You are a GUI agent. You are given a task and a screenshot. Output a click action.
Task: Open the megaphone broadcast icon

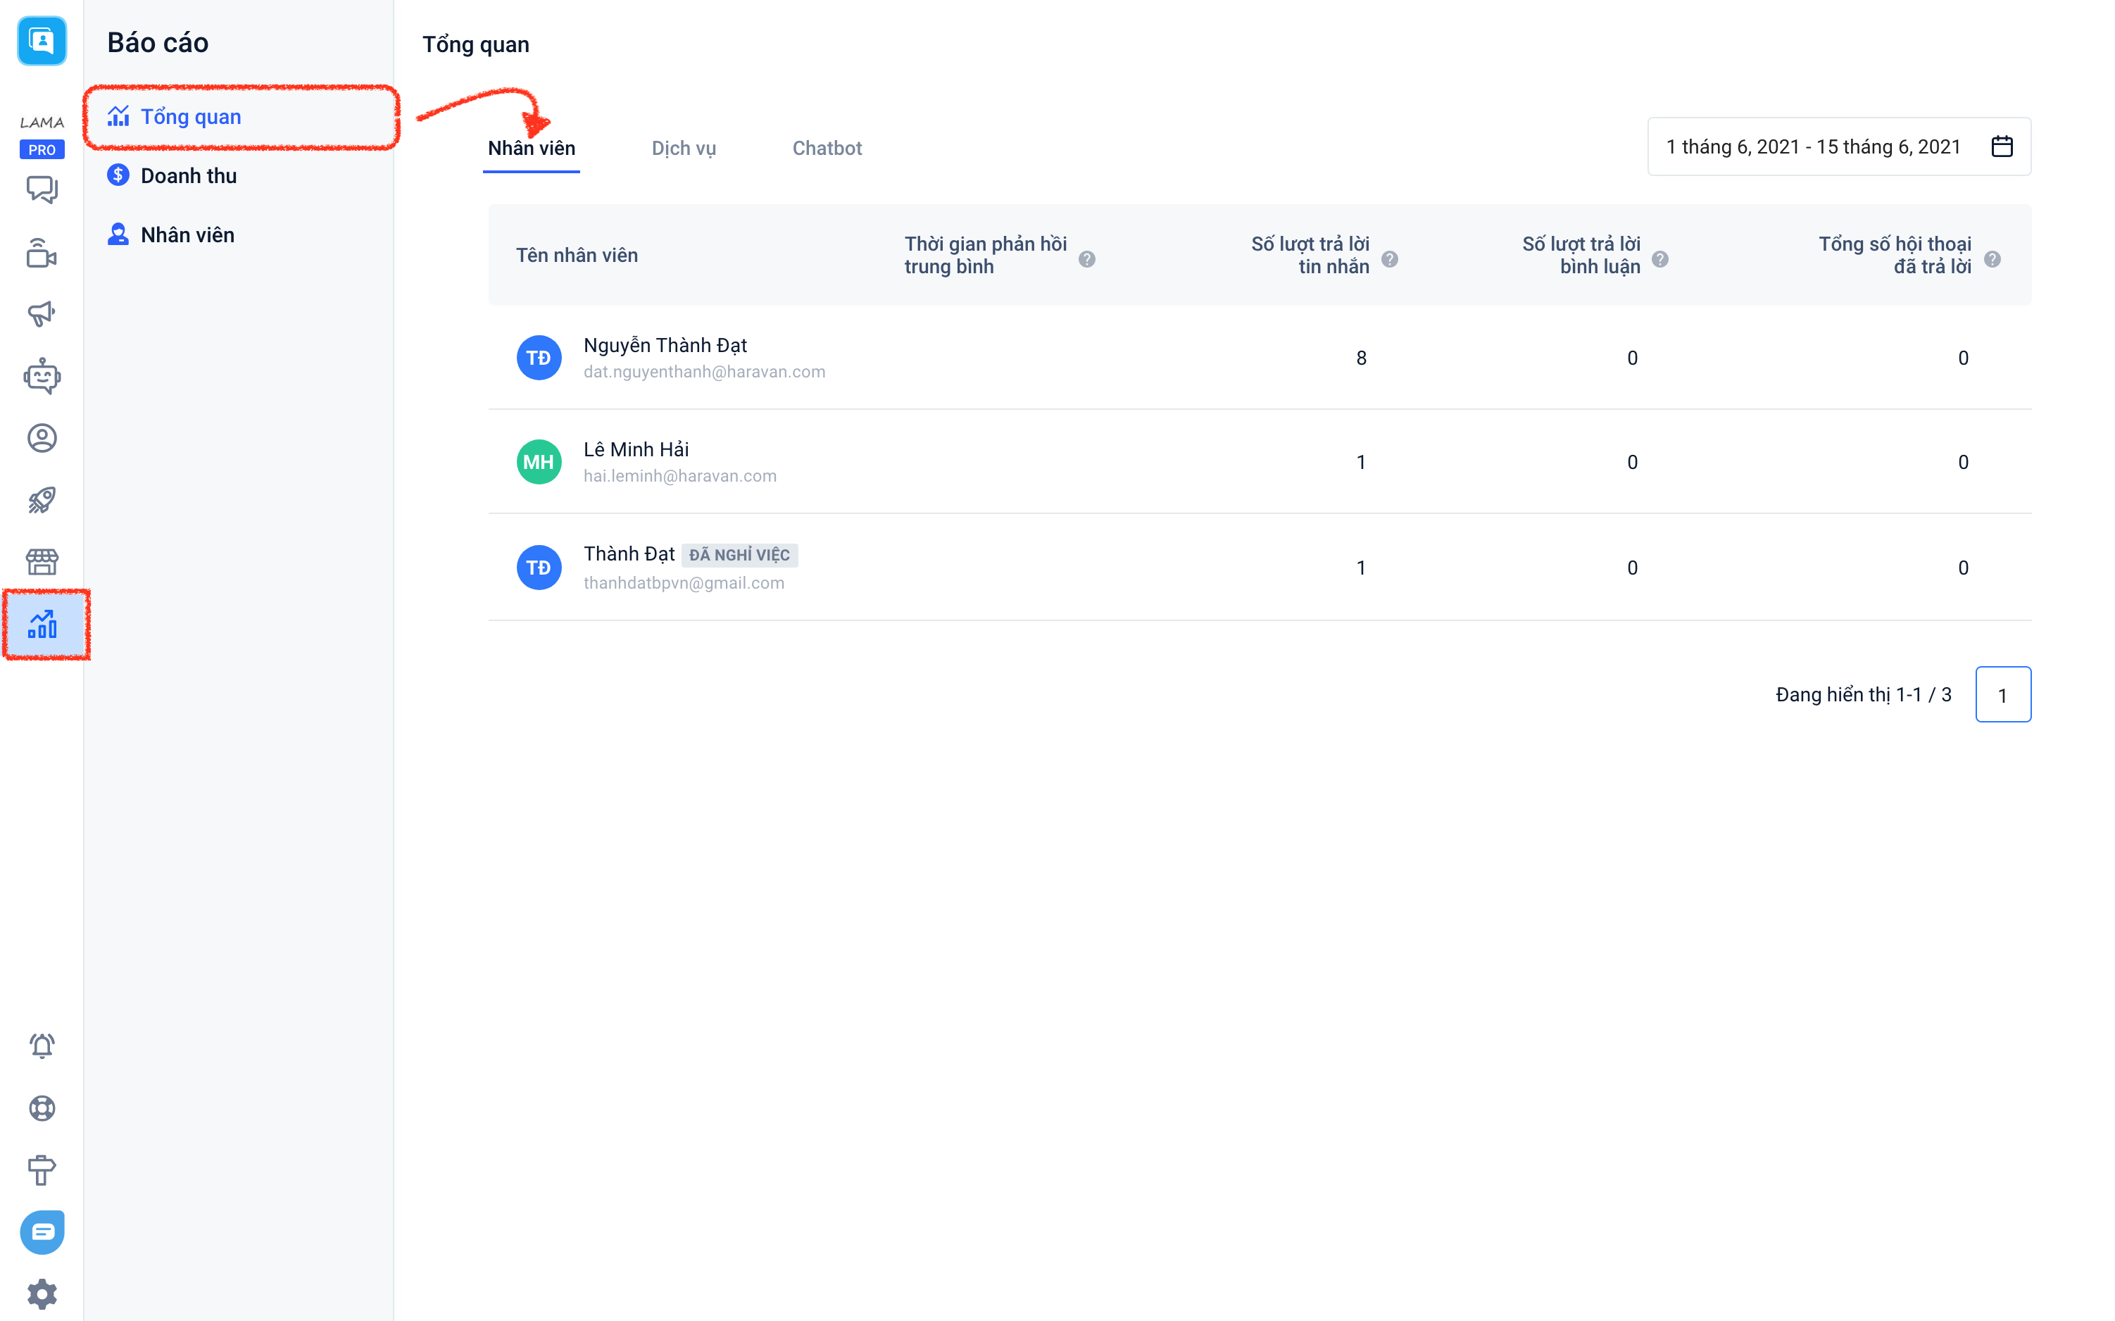(41, 313)
